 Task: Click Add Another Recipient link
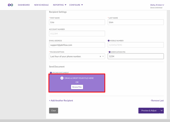click(61, 101)
